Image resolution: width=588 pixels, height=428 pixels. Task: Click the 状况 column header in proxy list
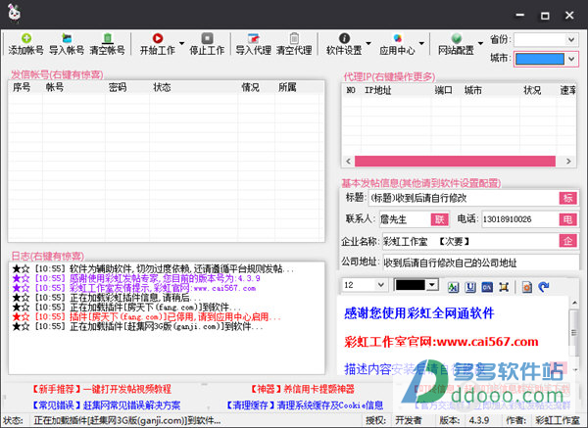[x=532, y=90]
